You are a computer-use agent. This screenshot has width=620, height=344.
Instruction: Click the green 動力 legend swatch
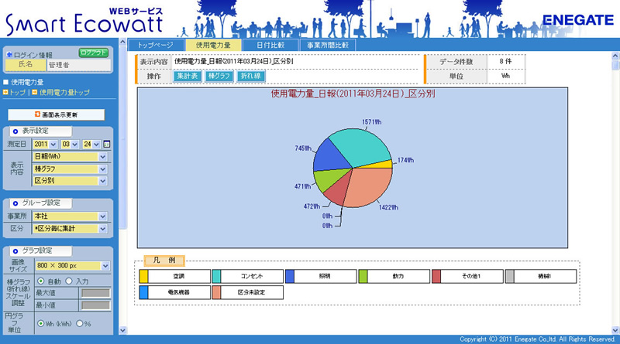[363, 276]
